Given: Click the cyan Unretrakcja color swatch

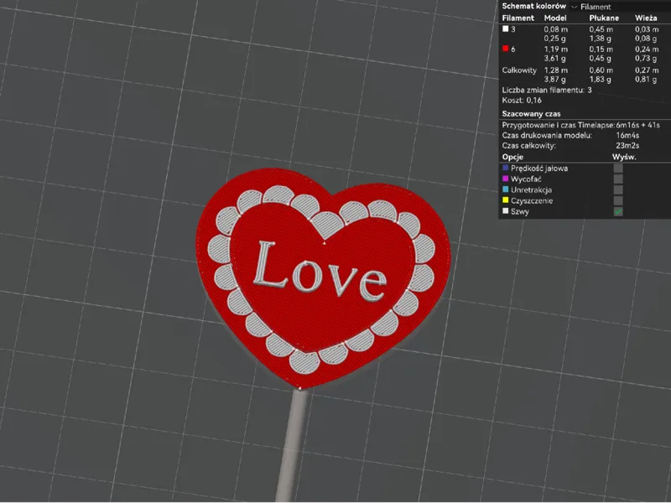Looking at the screenshot, I should click(506, 189).
